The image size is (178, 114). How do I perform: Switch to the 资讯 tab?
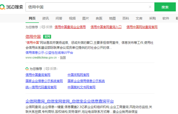[46, 18]
